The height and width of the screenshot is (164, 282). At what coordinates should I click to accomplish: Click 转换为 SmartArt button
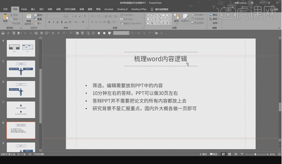(x=131, y=23)
